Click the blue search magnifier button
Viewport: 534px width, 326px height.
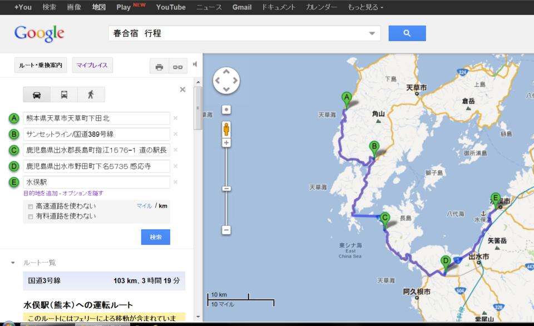[x=407, y=33]
